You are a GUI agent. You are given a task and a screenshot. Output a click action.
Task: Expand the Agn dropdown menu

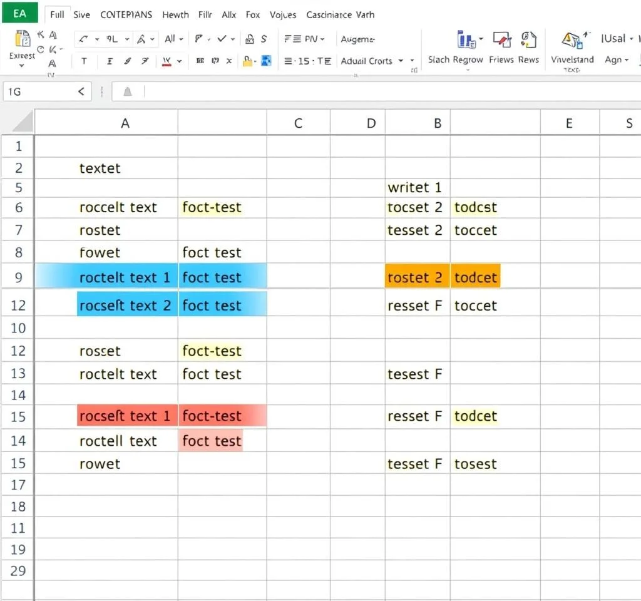click(617, 60)
